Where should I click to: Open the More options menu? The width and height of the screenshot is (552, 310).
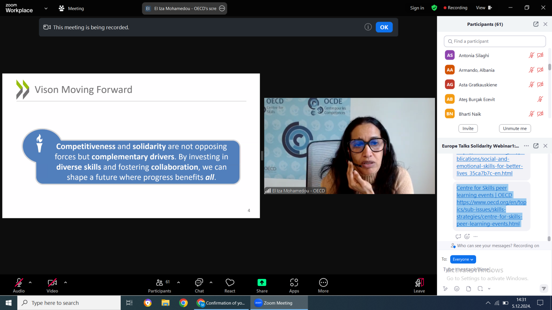point(323,286)
